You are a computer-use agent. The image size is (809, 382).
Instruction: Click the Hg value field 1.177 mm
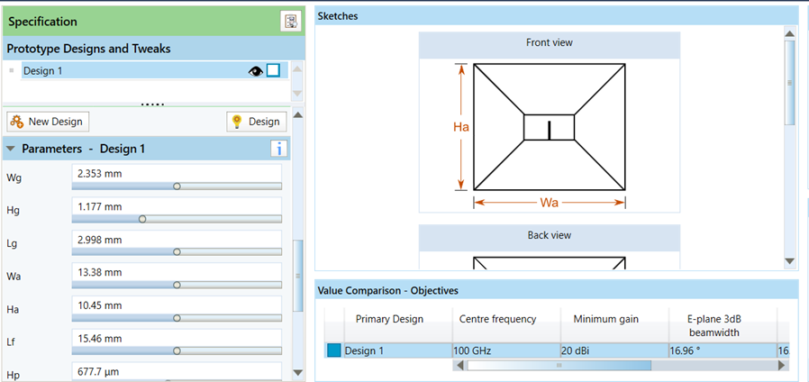[177, 206]
